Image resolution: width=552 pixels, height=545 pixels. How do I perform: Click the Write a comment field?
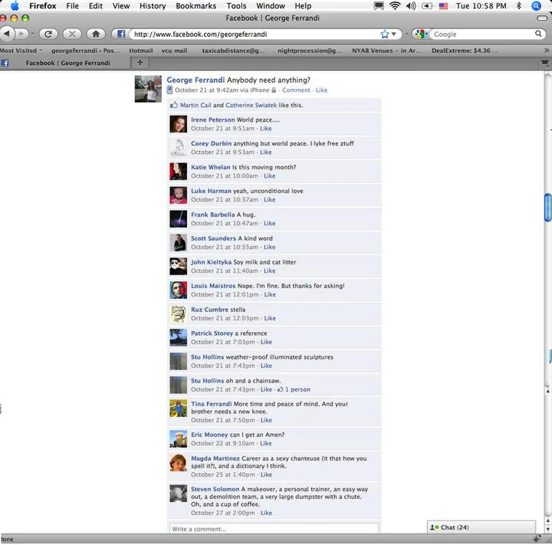[274, 529]
